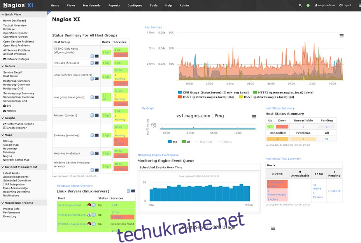Viewport: 361px width, 243px height.
Task: Click service detail icon for All EMC SAN Hosts
Action: click(92, 56)
